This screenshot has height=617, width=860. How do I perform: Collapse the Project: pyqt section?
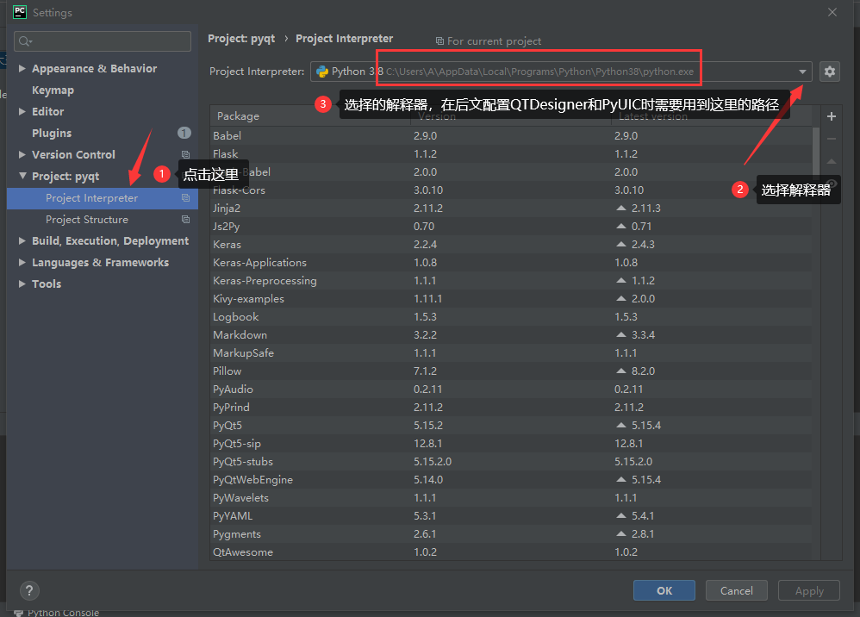click(x=22, y=176)
